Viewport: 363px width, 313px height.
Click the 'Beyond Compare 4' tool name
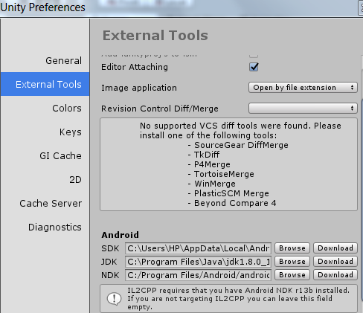click(x=235, y=203)
